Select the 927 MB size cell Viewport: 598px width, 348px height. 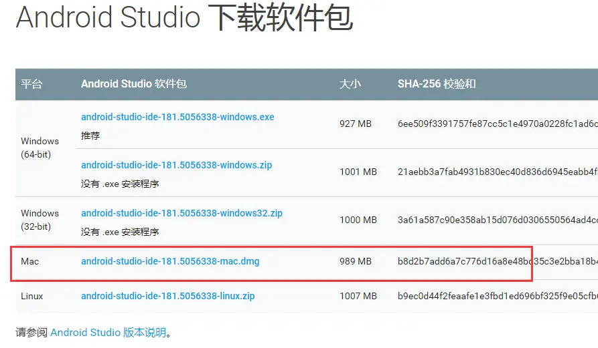coord(356,124)
